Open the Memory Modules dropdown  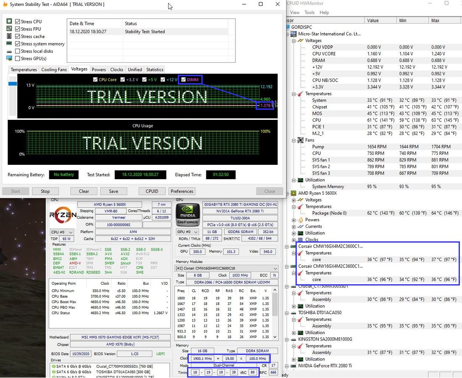point(275,268)
